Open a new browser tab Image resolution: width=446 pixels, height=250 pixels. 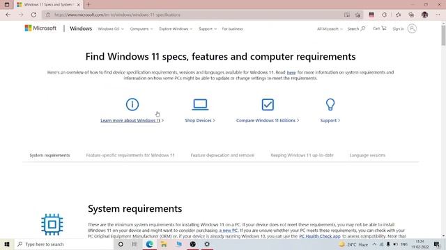(89, 5)
